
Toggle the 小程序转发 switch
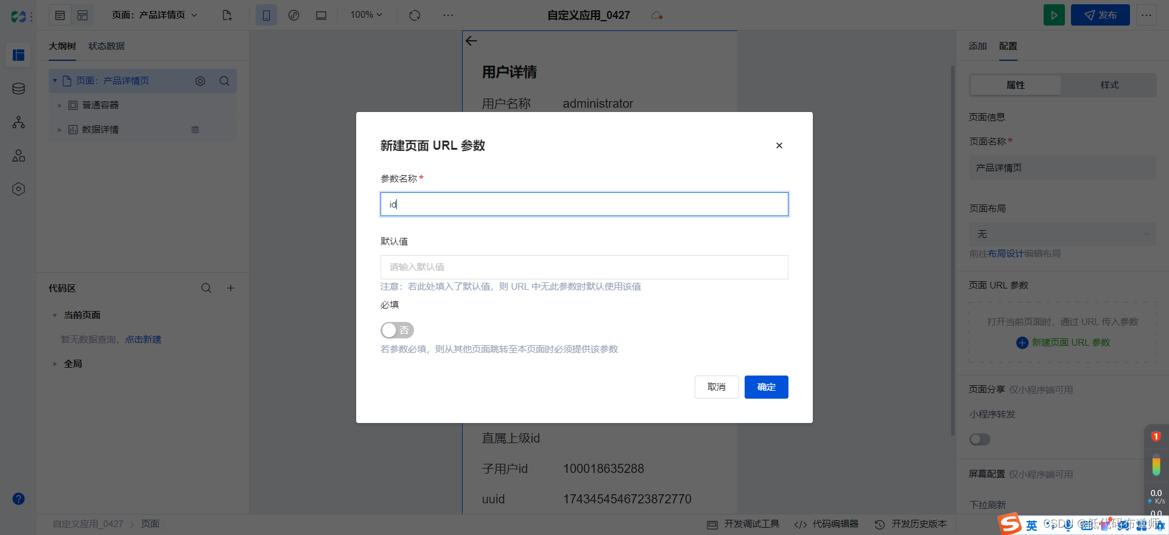click(980, 439)
